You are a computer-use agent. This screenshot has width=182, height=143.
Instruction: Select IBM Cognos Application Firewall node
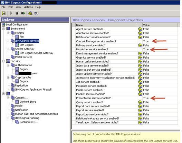33,90
